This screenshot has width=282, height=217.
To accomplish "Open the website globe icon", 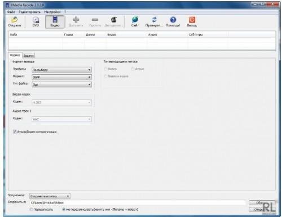I will [x=135, y=22].
